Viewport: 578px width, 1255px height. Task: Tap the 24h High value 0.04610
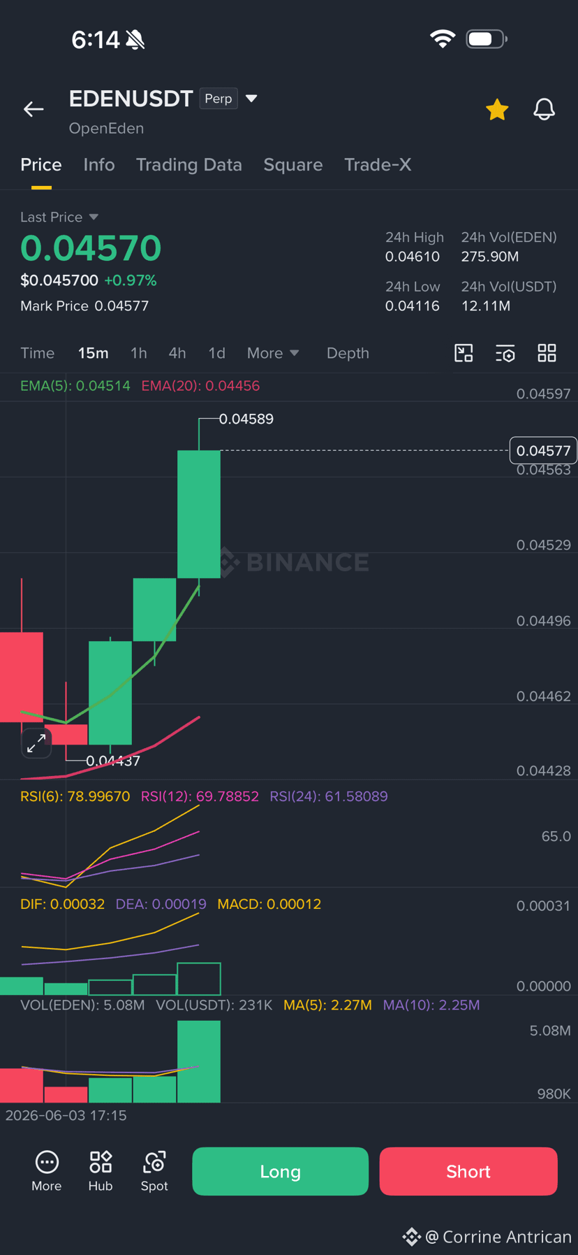click(413, 257)
